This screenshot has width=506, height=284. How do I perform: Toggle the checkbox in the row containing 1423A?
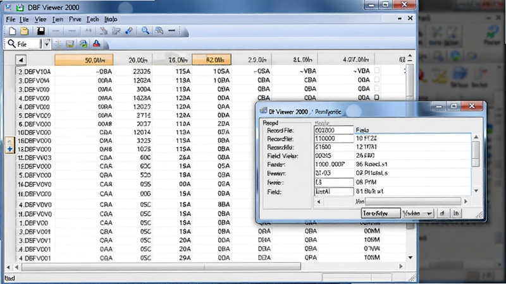pyautogui.click(x=376, y=97)
